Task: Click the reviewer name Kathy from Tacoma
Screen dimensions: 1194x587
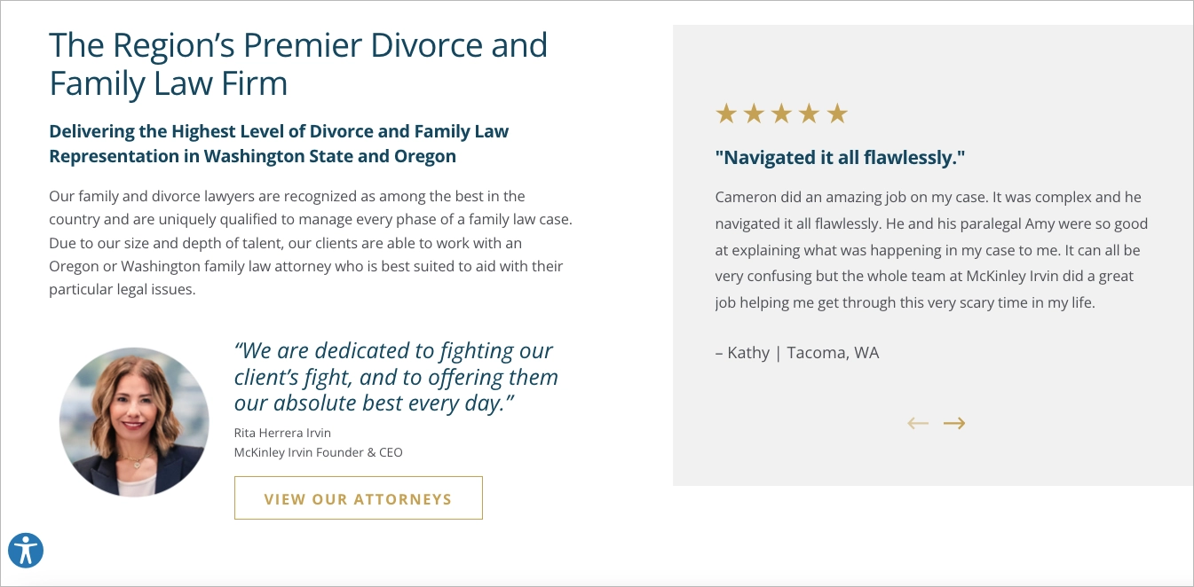Action: click(797, 352)
